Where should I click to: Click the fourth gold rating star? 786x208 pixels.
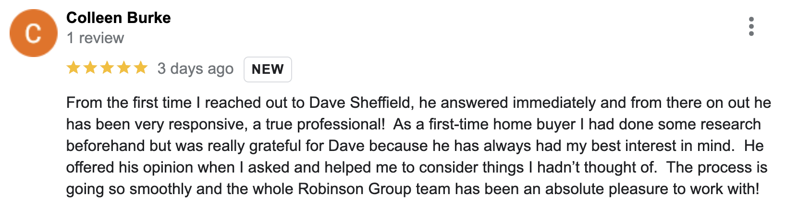click(x=124, y=68)
